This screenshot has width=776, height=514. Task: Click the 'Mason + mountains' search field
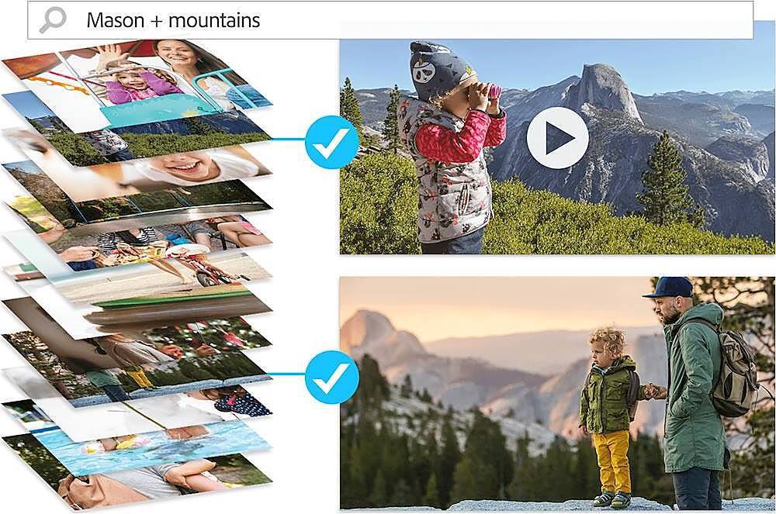[390, 20]
